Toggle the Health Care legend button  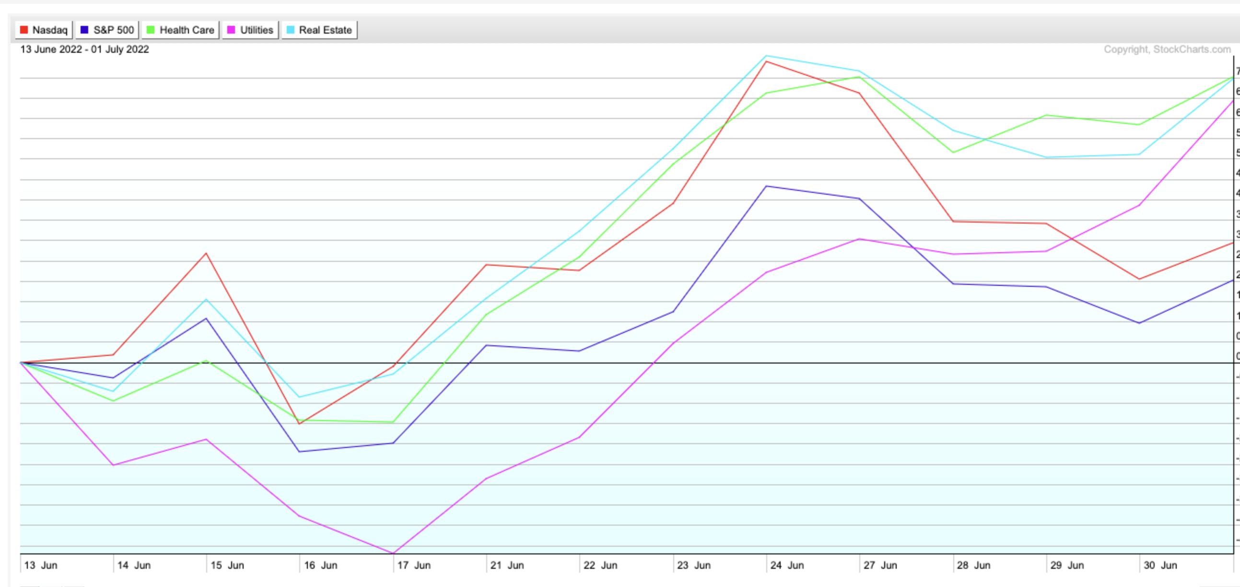[180, 30]
